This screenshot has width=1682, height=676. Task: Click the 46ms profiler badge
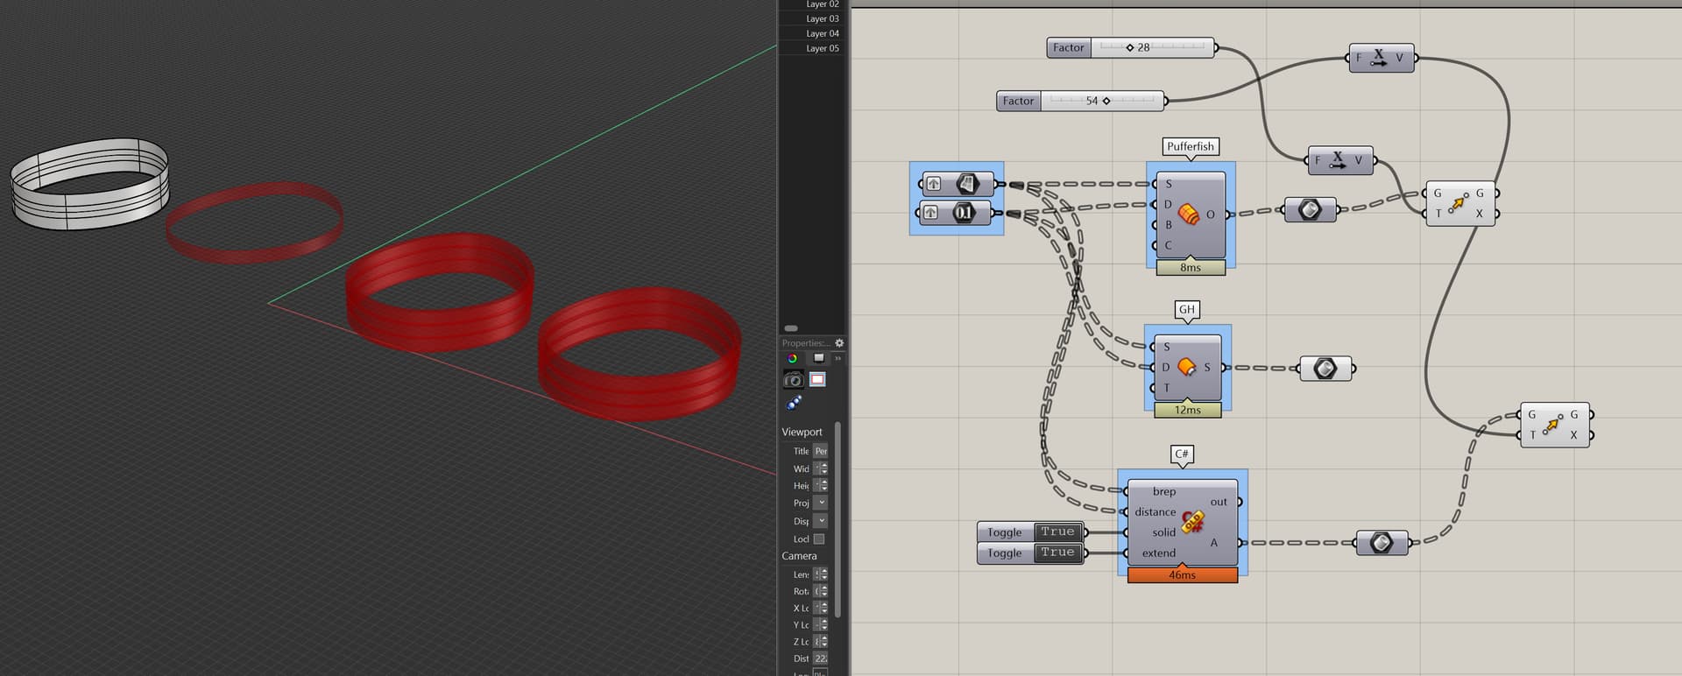point(1183,575)
